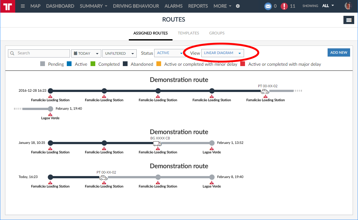
Task: Switch to the GROUPS tab
Action: pos(217,33)
